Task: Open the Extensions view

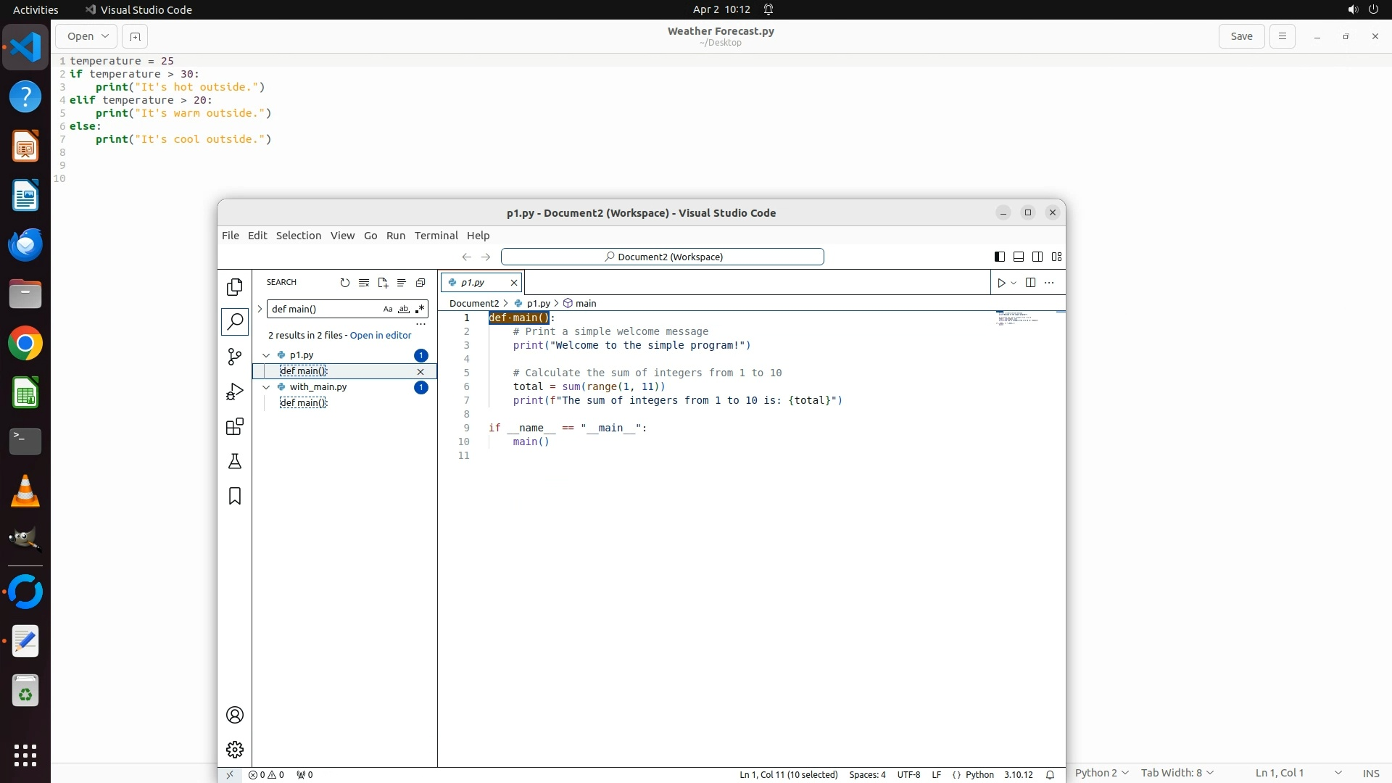Action: (234, 426)
